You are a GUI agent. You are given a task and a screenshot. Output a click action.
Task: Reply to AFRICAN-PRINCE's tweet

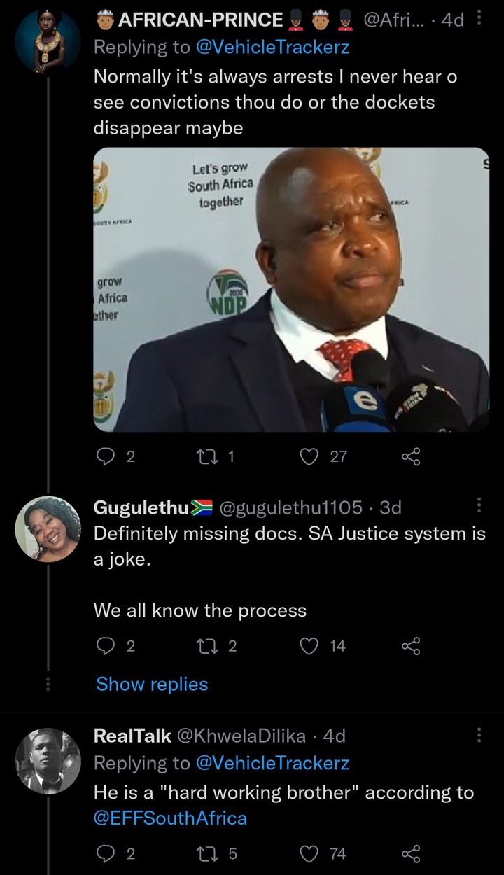105,457
